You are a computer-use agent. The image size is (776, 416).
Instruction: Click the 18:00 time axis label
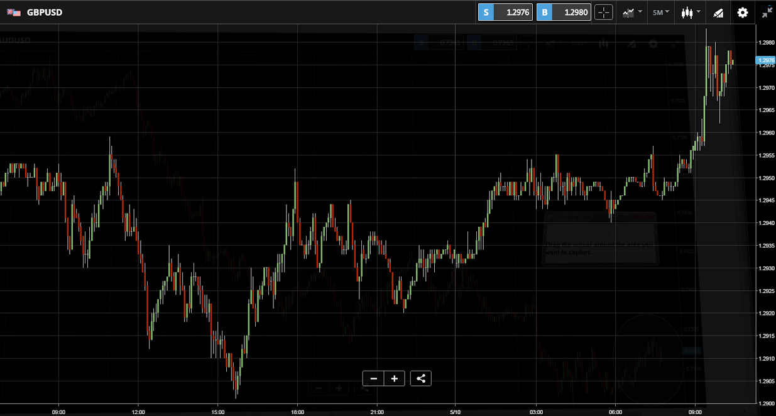tap(297, 412)
